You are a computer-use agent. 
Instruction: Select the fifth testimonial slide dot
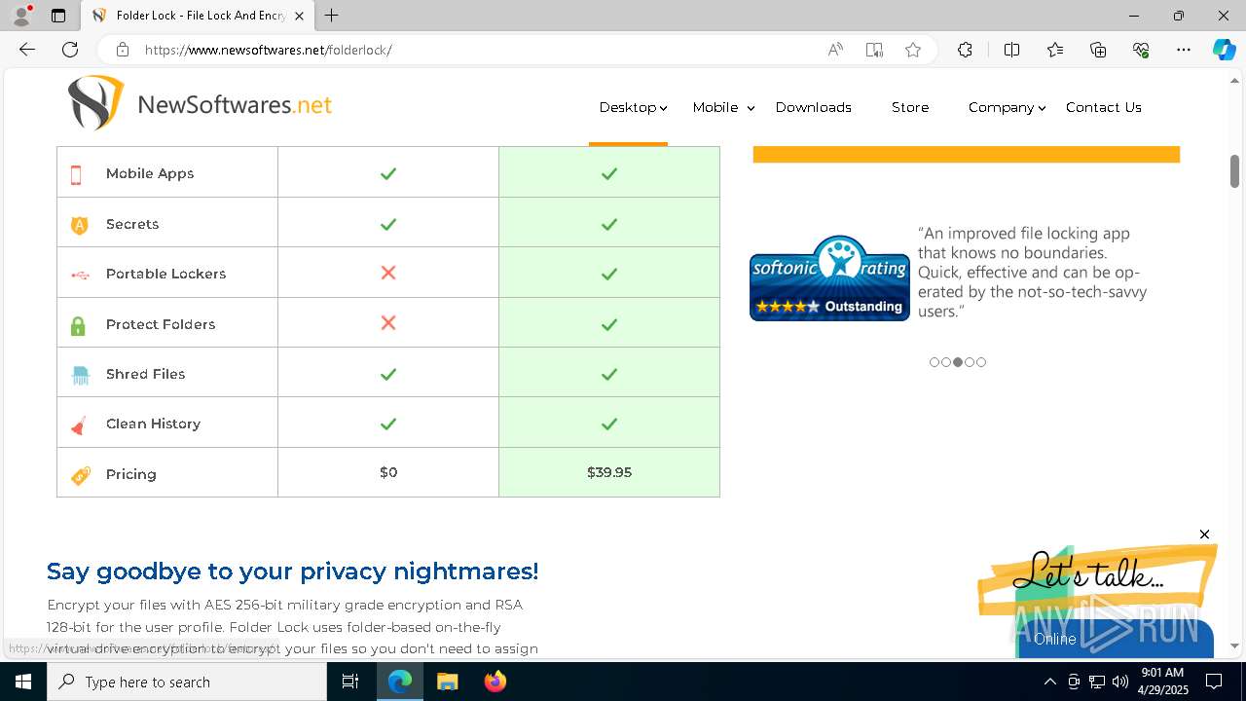click(x=981, y=362)
